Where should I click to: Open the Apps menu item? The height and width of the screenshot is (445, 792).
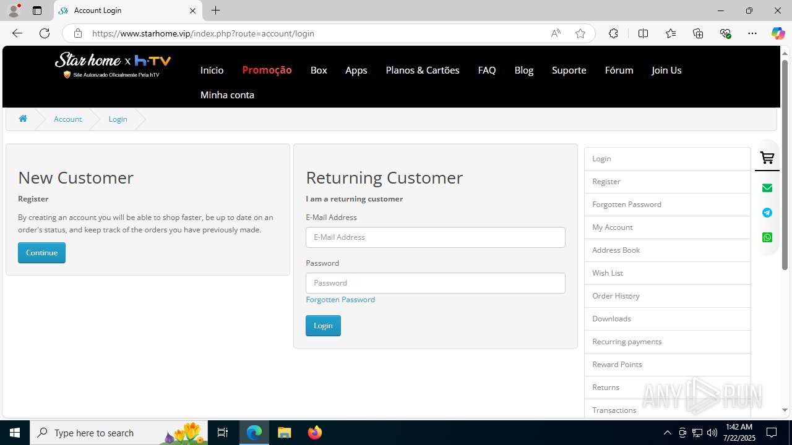click(356, 70)
